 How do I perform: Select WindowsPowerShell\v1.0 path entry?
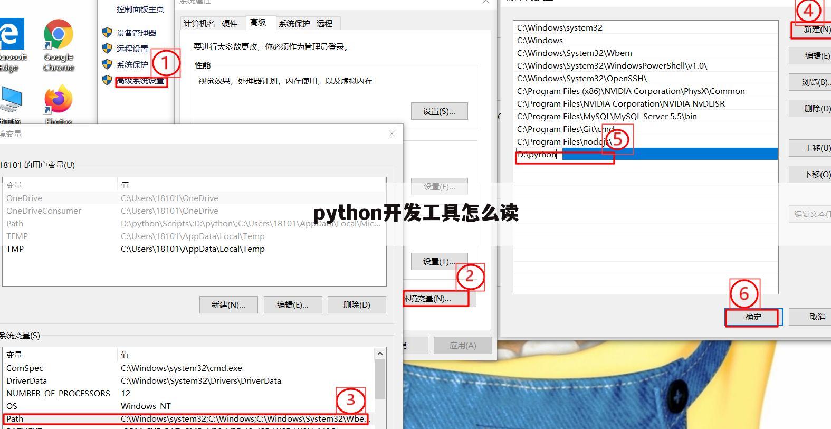point(645,65)
